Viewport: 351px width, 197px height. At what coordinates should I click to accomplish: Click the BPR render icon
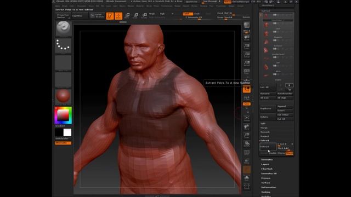click(x=246, y=25)
